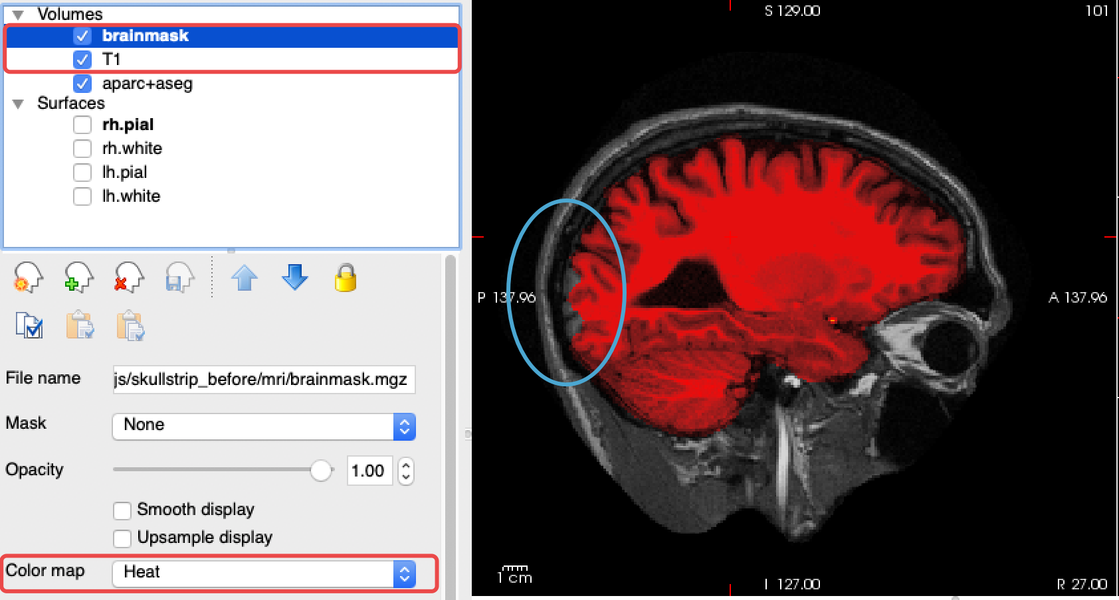The height and width of the screenshot is (600, 1119).
Task: Move the brainmask layer up with the up arrow
Action: [x=244, y=279]
